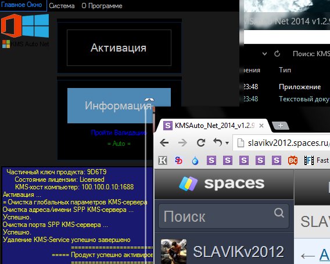This screenshot has height=264, width=330.
Task: Click the spaces logo
Action: [x=221, y=184]
